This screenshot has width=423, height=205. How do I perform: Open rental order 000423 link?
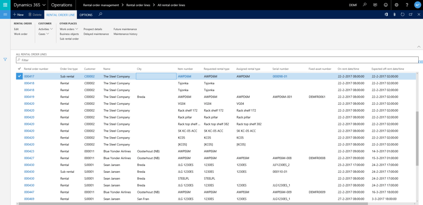point(29,151)
